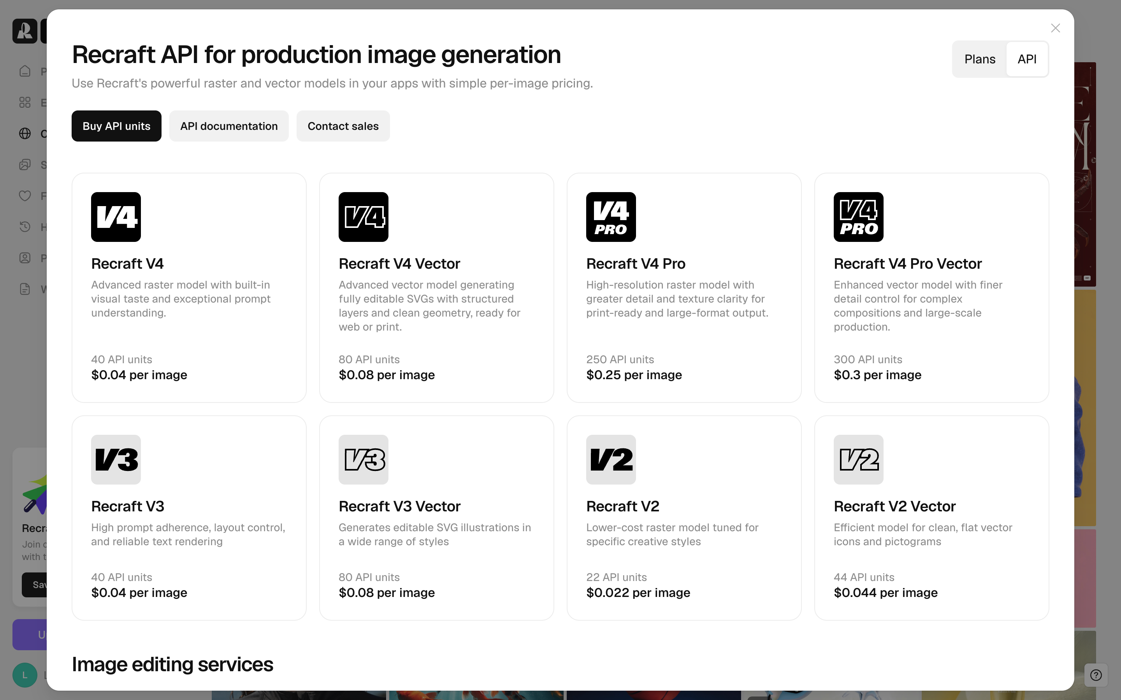Click the $0.25 per image price
The height and width of the screenshot is (700, 1121).
coord(634,375)
